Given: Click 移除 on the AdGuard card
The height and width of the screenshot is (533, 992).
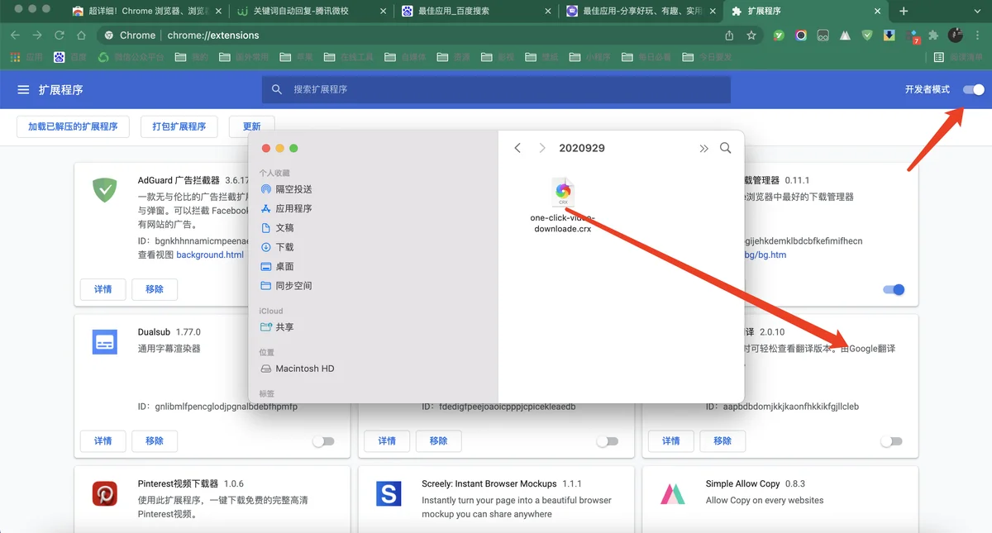Looking at the screenshot, I should 155,289.
